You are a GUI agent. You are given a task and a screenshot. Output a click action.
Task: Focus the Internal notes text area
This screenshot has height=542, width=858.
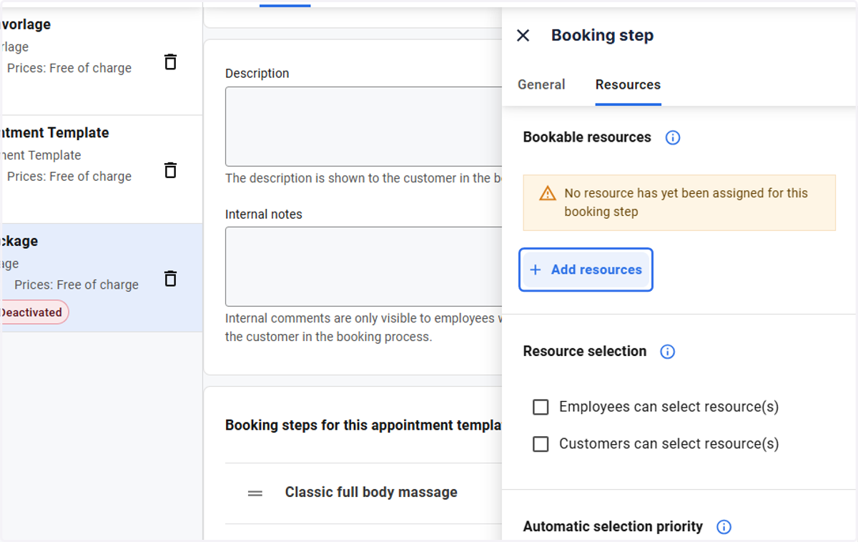[x=363, y=267]
